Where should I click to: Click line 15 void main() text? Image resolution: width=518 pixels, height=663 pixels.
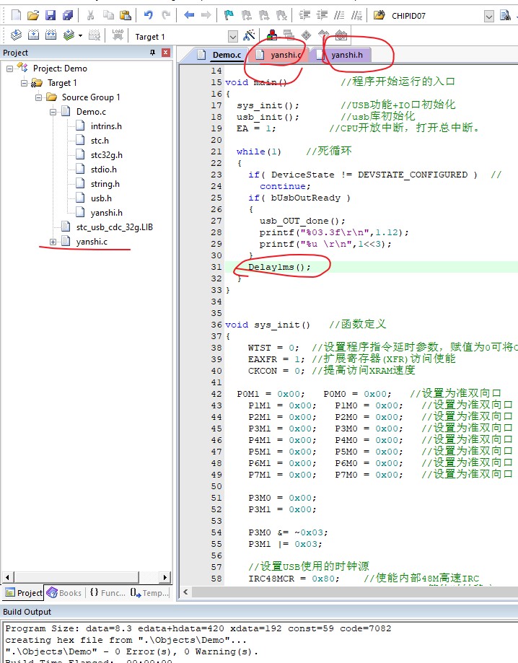(x=256, y=82)
